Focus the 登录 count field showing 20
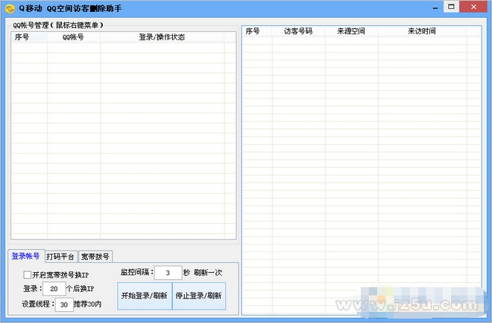 pos(54,289)
